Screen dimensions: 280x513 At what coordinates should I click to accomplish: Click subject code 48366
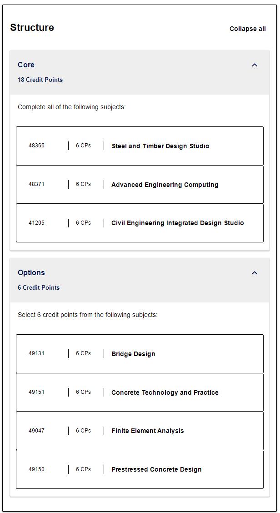(36, 146)
